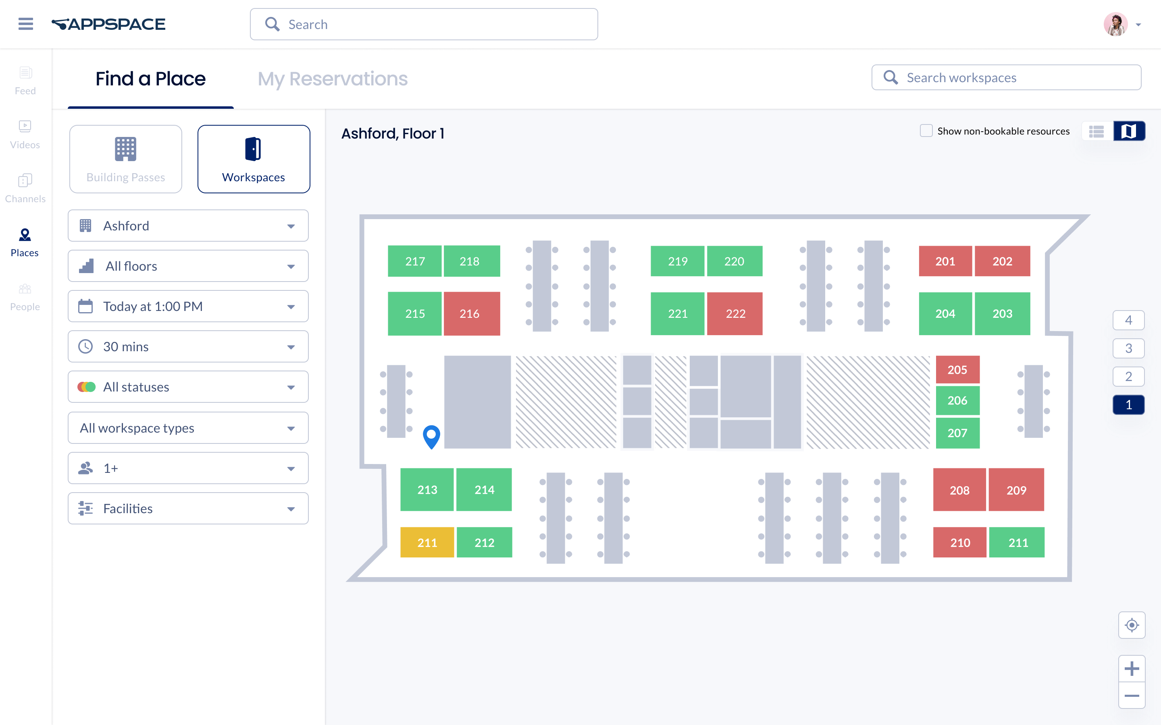1161x725 pixels.
Task: Click the locate-me crosshair icon
Action: (x=1131, y=625)
